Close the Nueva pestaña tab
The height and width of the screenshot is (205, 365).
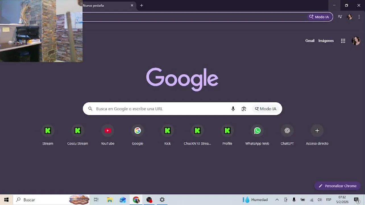[x=132, y=5]
